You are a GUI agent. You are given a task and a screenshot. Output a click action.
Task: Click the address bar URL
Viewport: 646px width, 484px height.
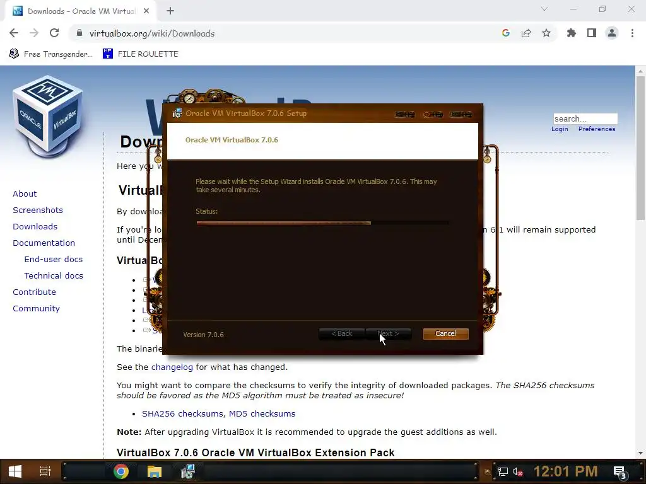tap(152, 33)
